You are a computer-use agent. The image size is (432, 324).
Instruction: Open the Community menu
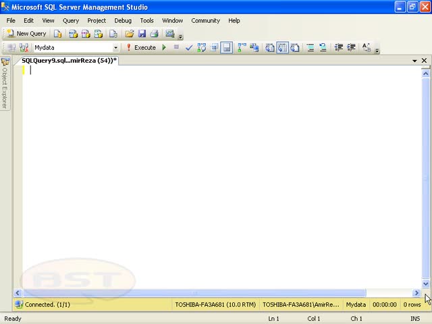[205, 21]
